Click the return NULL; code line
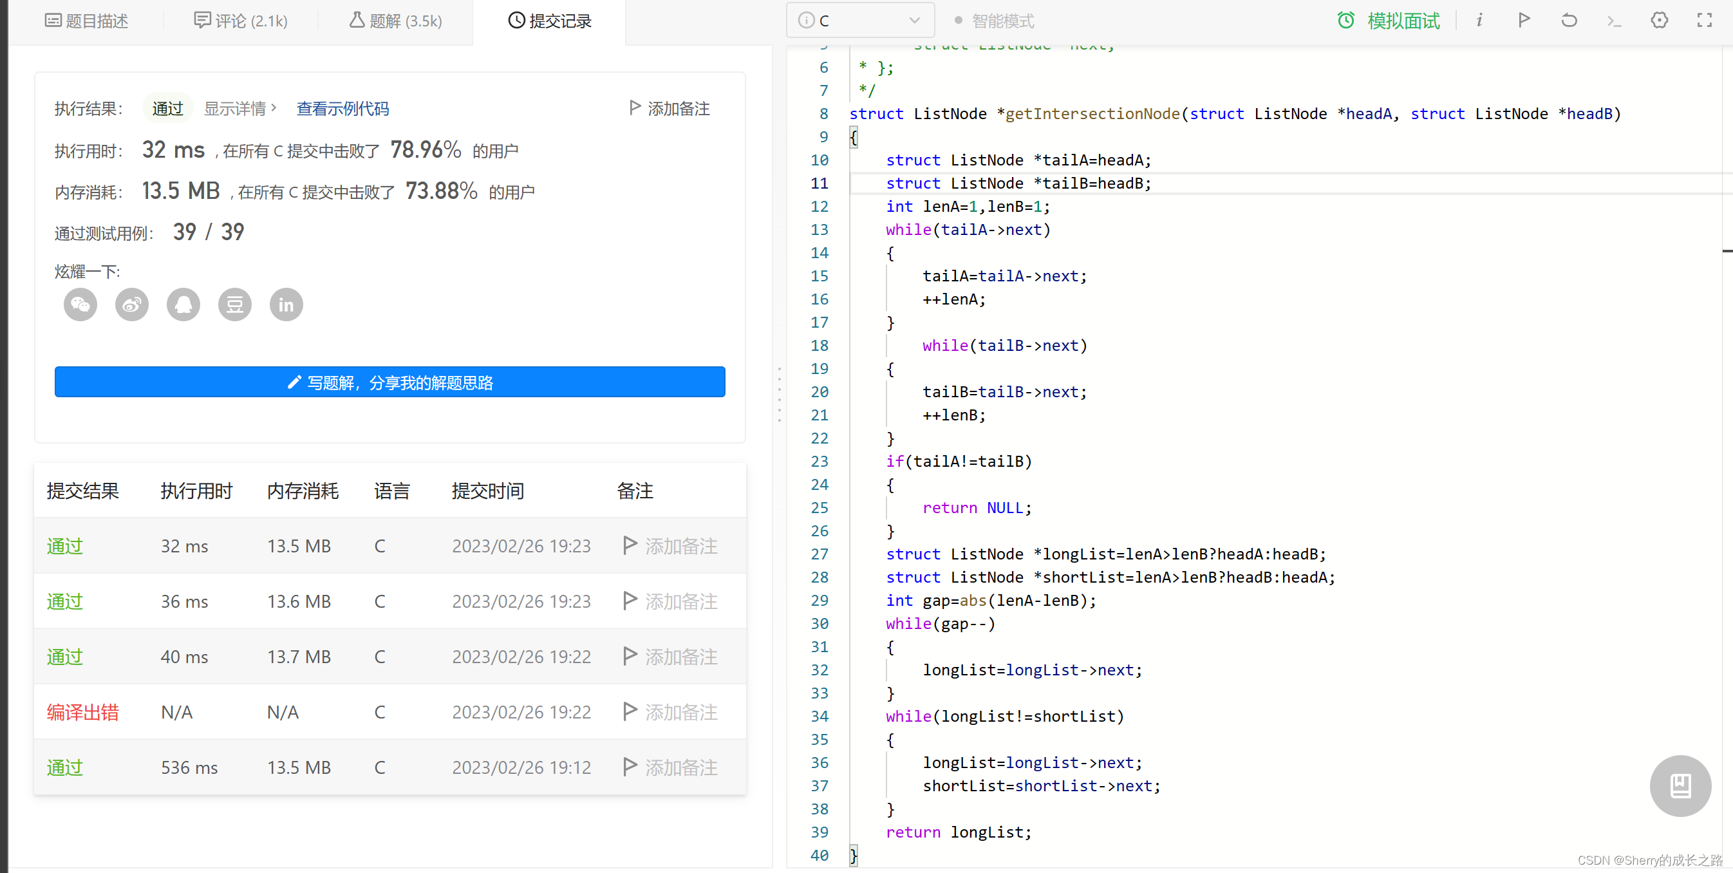Screen dimensions: 1733x873 point(977,507)
